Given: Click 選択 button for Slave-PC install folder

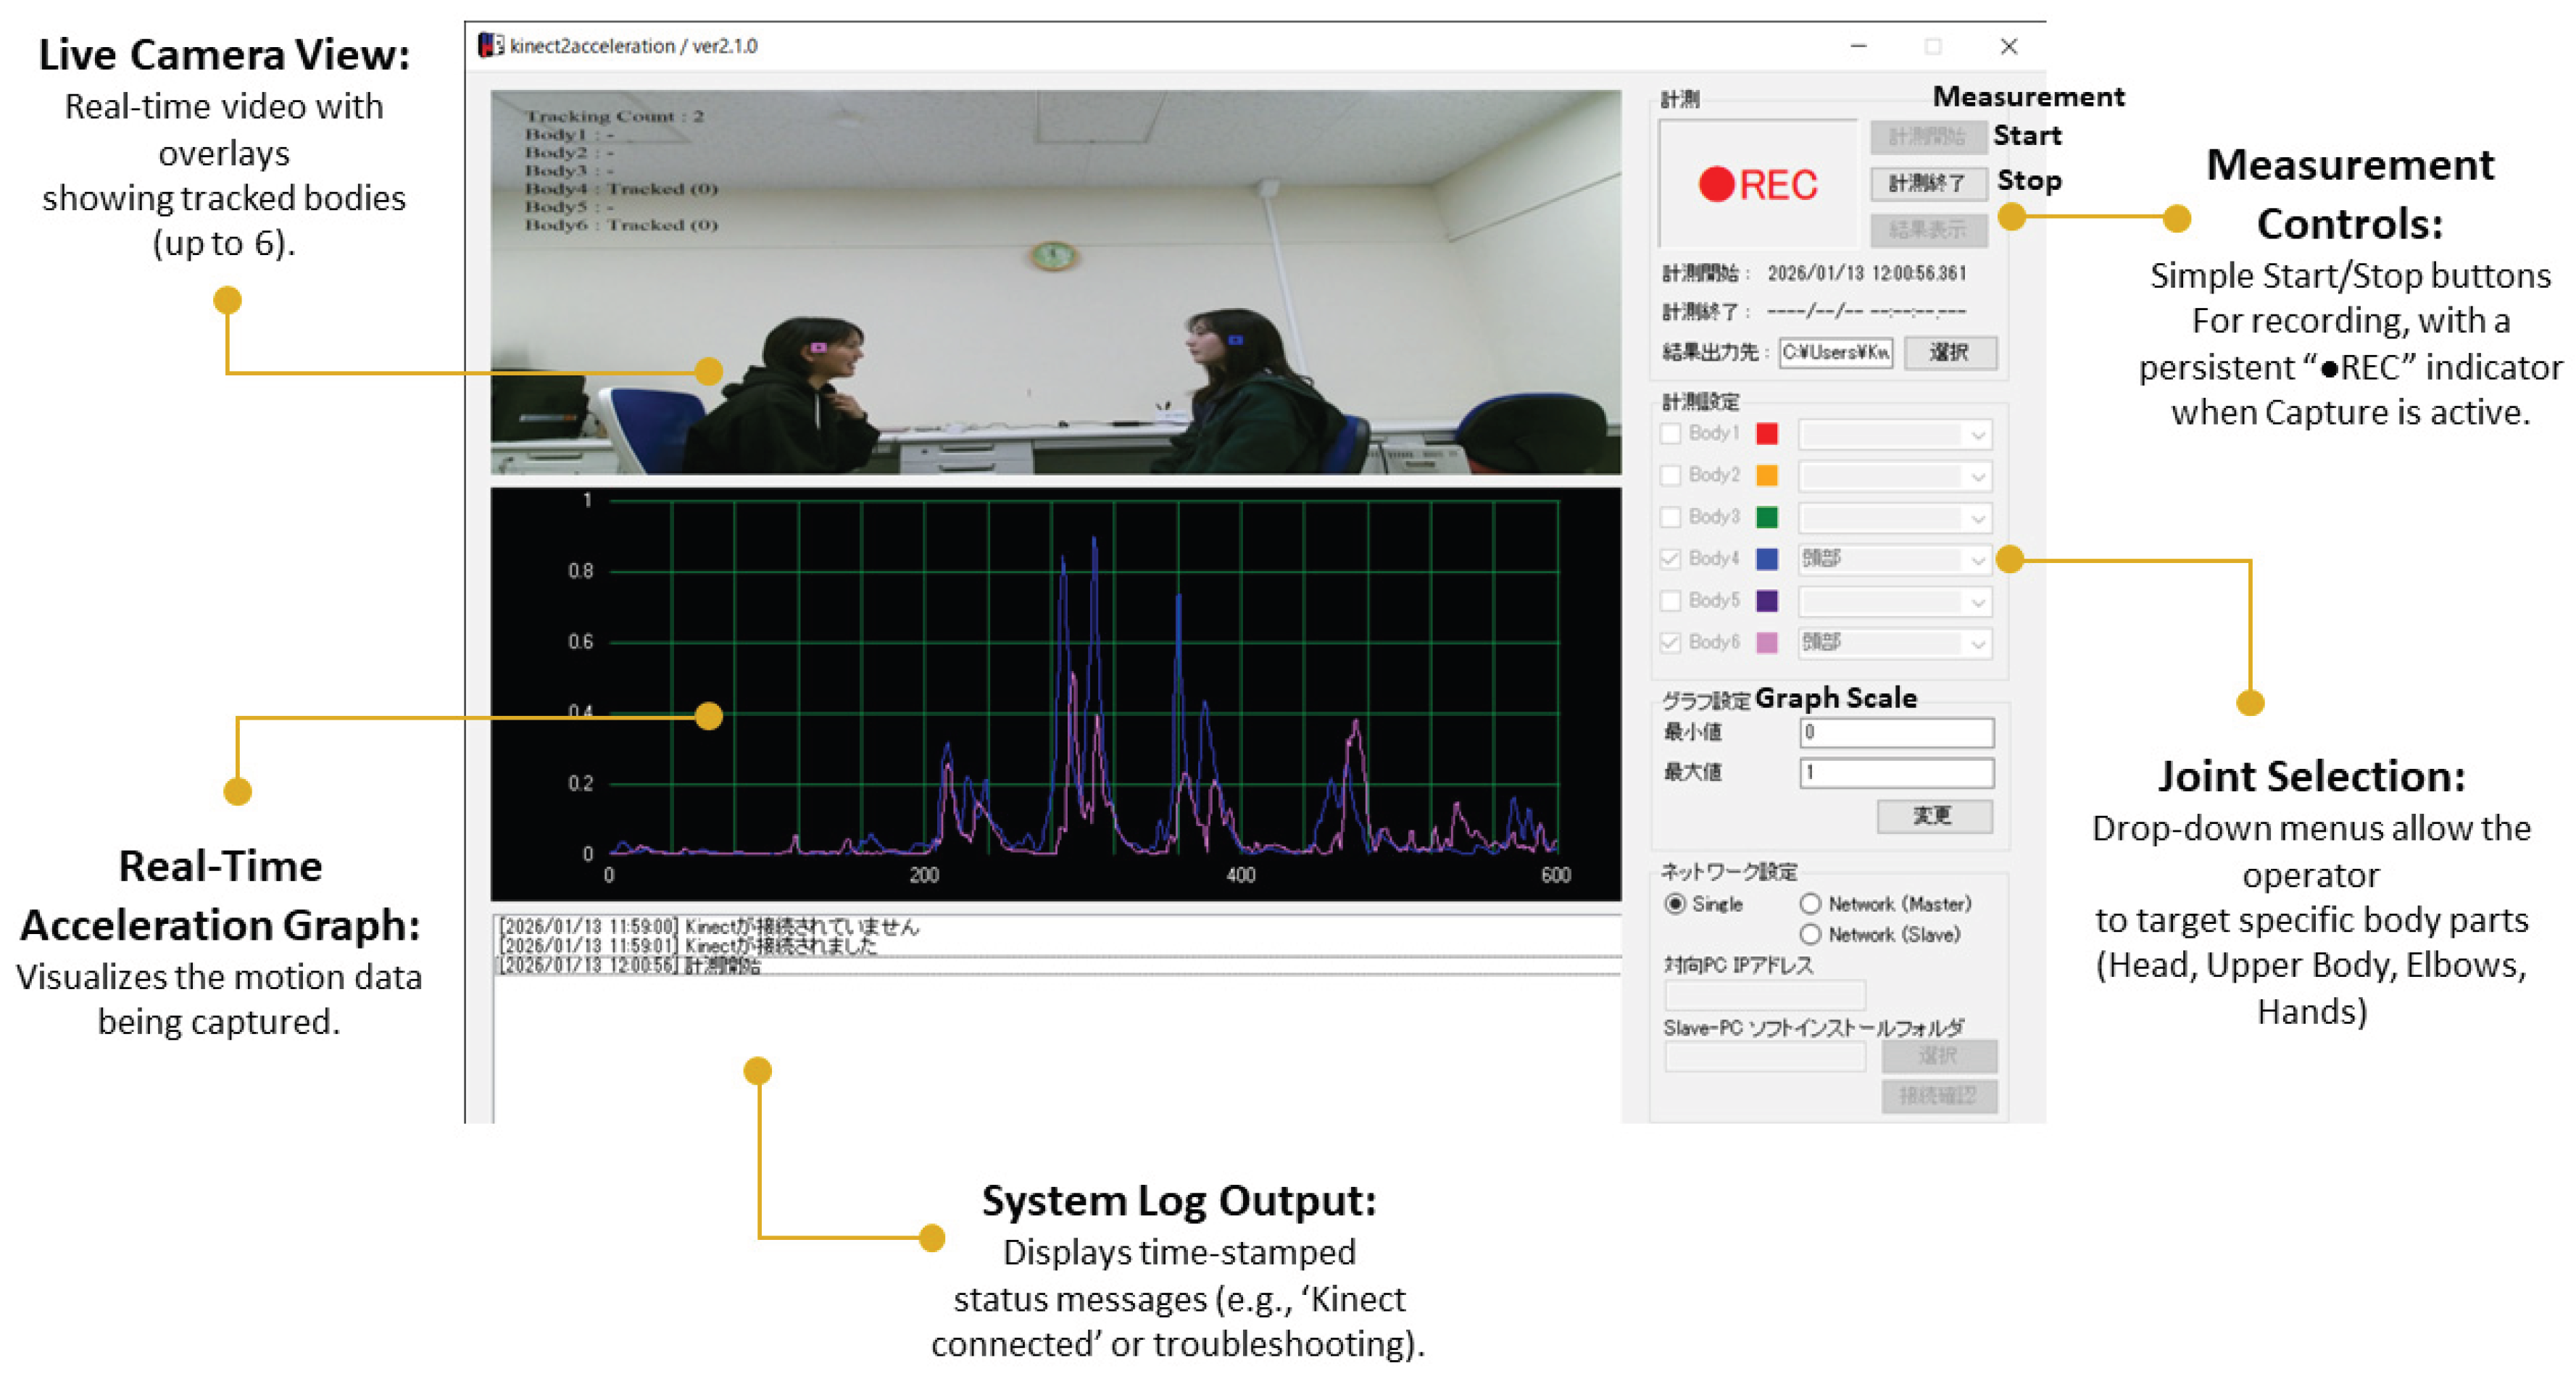Looking at the screenshot, I should coord(1939,1055).
